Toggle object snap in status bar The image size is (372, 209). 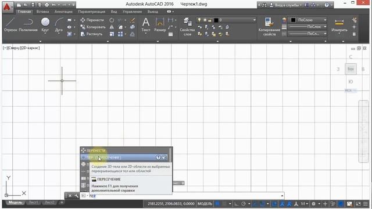262,204
